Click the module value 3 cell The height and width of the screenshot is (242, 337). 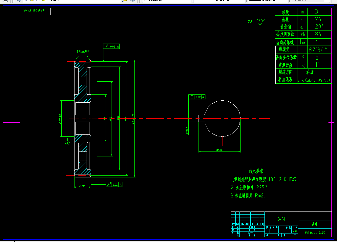(x=319, y=12)
